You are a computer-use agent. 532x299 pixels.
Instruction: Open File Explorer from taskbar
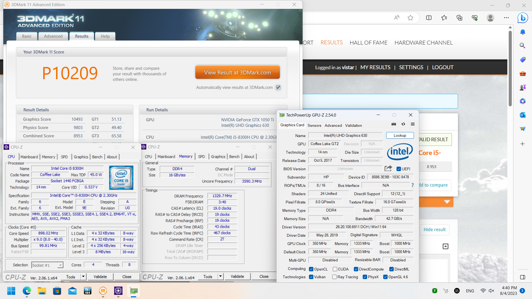tap(42, 291)
